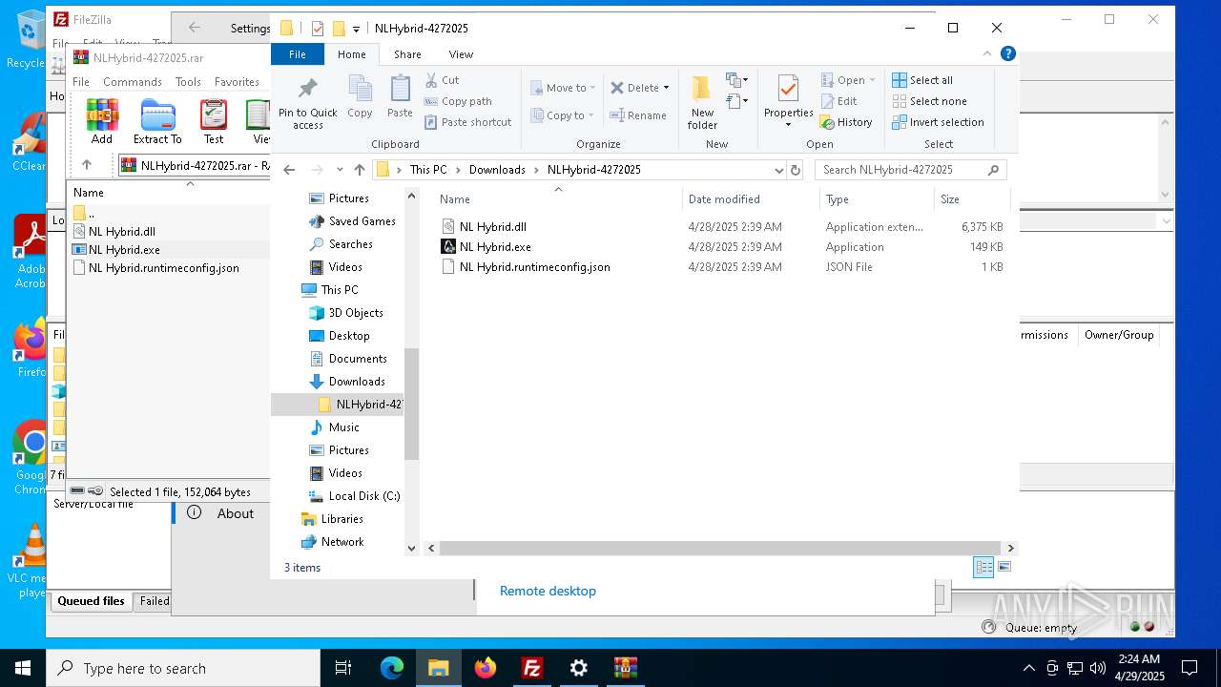
Task: Choose Copy path in ribbon
Action: coord(458,101)
